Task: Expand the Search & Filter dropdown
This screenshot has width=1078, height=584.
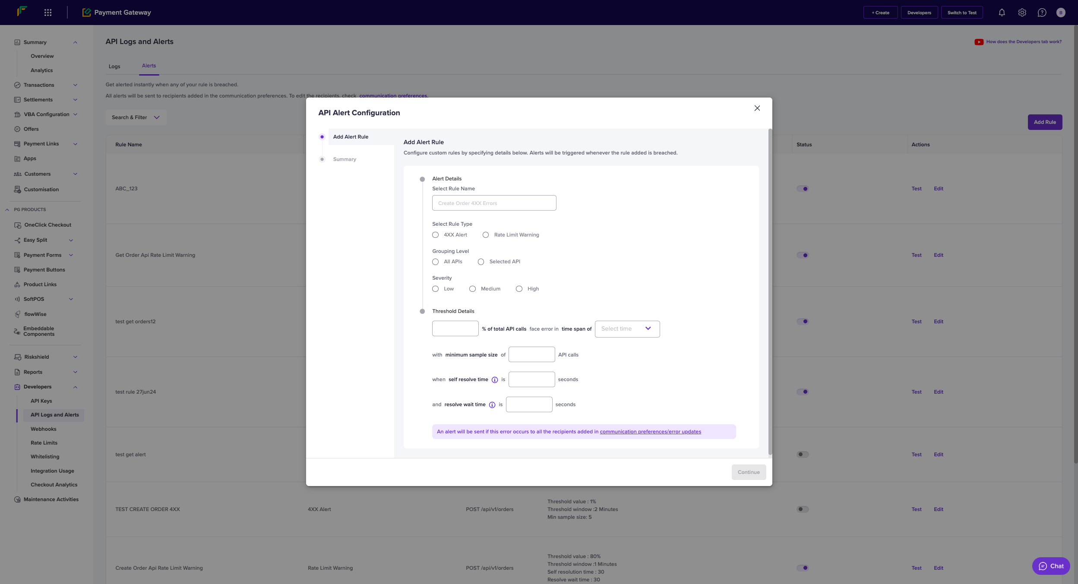Action: tap(136, 117)
